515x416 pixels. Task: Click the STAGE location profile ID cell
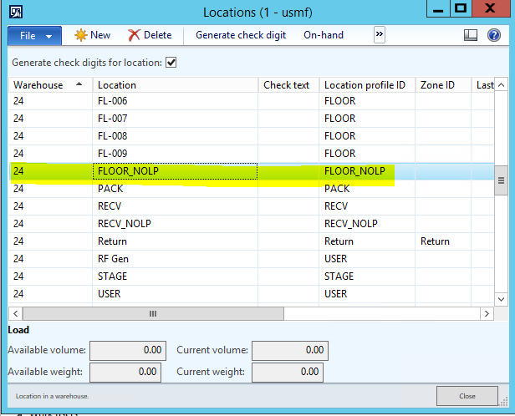[367, 276]
